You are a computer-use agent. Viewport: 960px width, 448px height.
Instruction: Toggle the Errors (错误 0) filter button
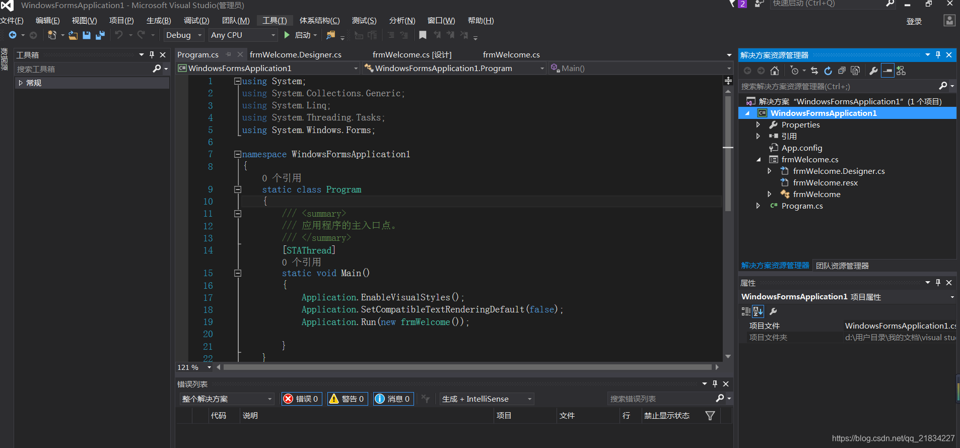click(x=302, y=399)
